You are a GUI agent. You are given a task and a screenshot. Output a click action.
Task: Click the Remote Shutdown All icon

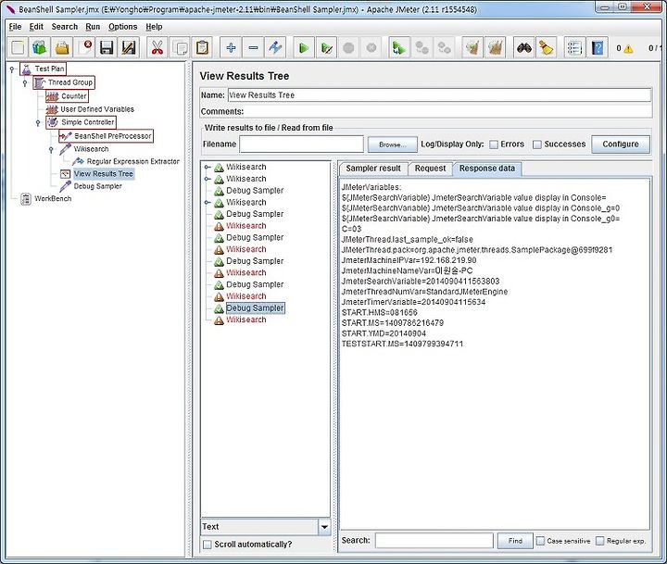click(445, 47)
